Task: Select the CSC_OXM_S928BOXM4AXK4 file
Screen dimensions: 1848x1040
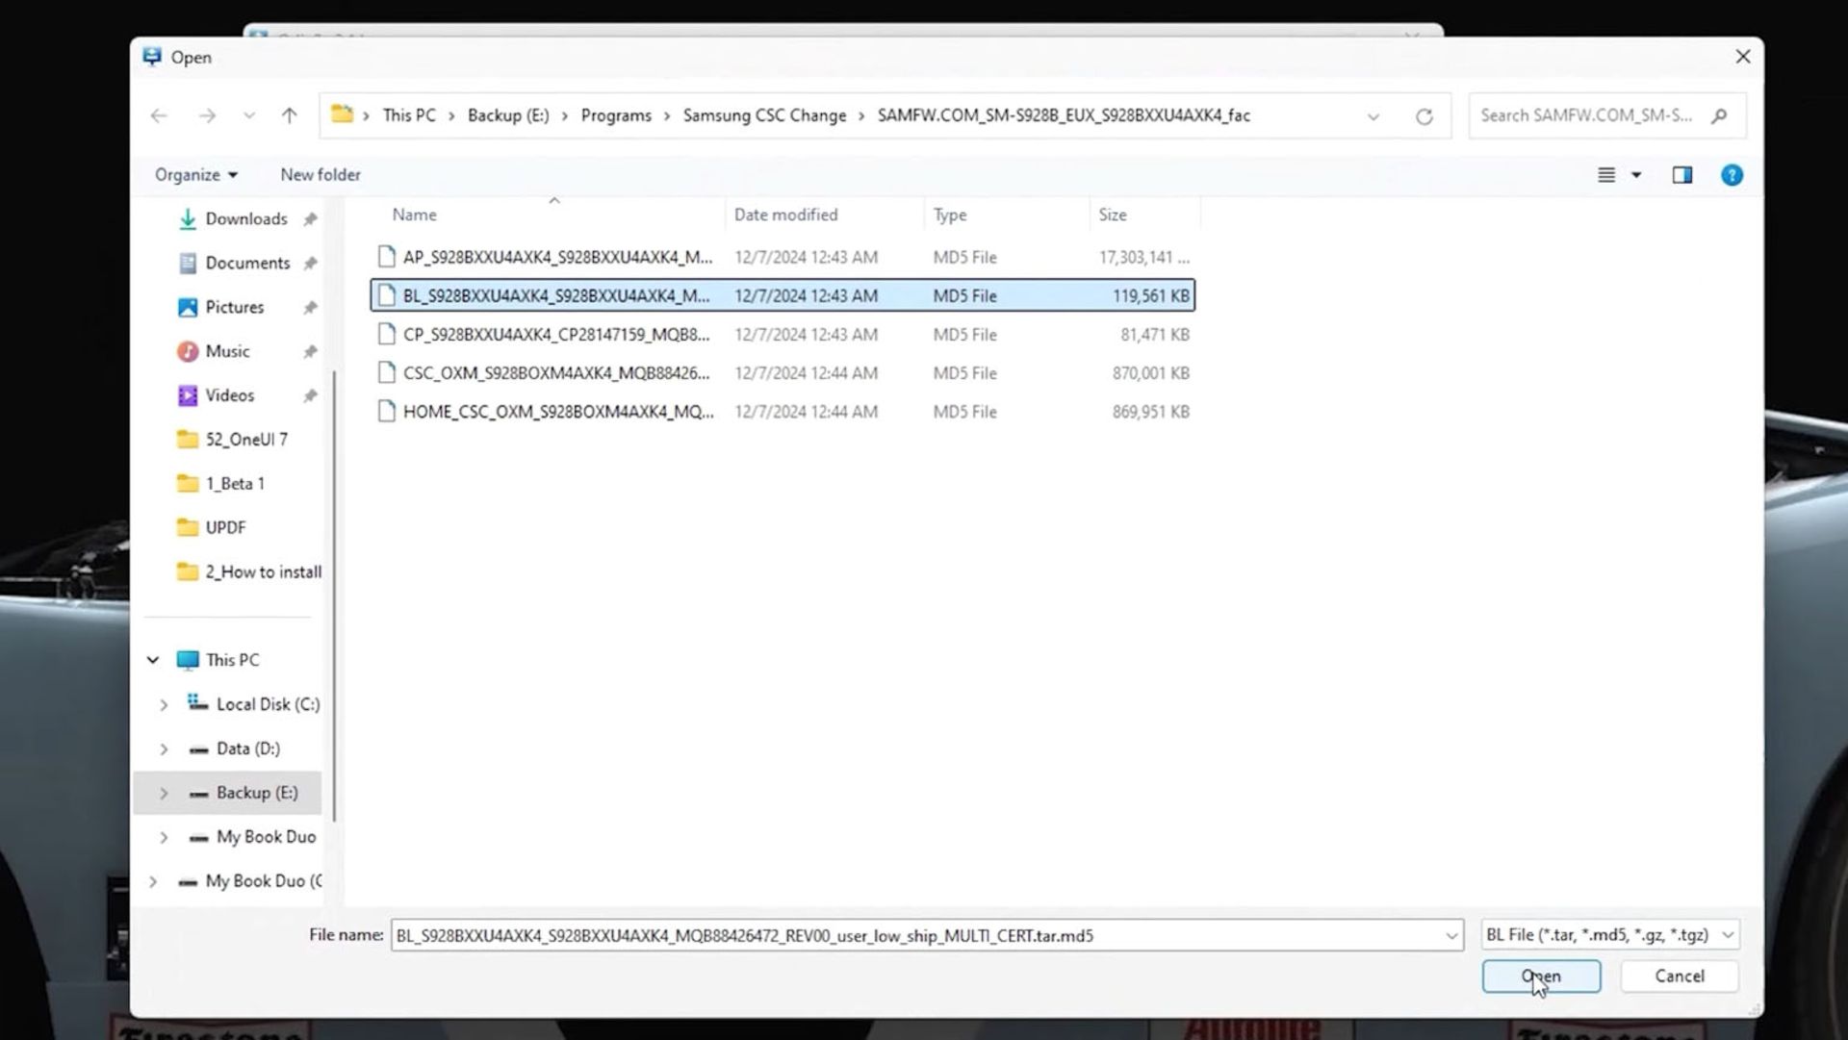Action: (x=783, y=372)
